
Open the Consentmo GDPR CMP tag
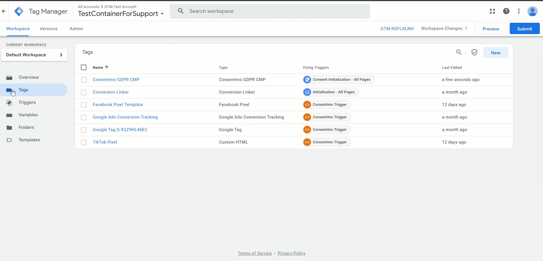pyautogui.click(x=116, y=80)
